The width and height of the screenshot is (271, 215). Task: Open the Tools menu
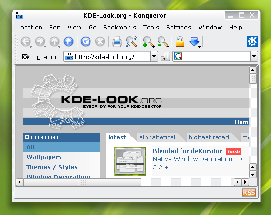coord(151,28)
